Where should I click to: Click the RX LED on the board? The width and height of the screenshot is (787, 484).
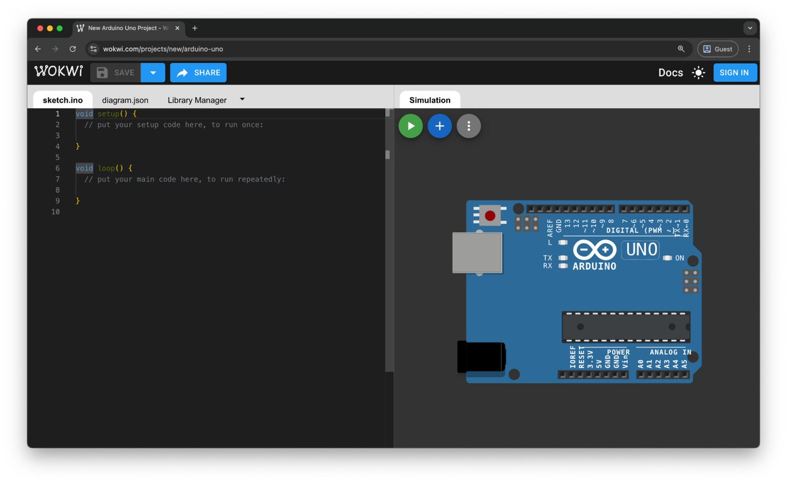563,266
